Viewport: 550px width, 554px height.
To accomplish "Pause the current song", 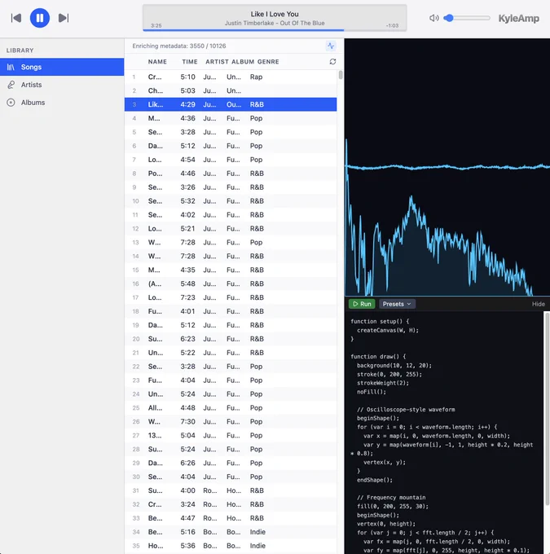I will (40, 18).
